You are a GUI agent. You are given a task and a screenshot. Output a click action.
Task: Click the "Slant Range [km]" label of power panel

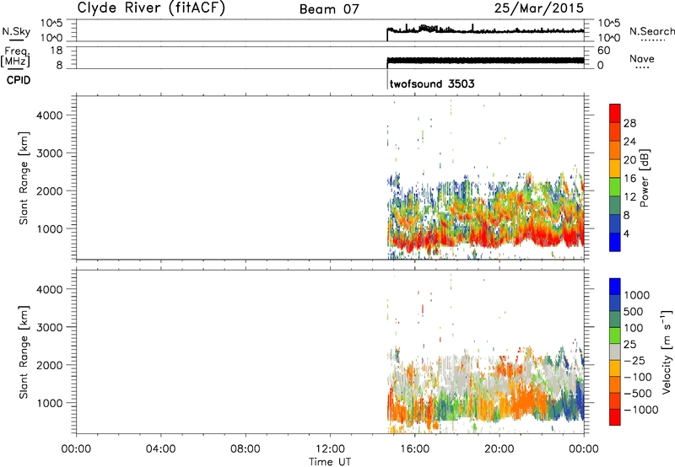[x=24, y=178]
